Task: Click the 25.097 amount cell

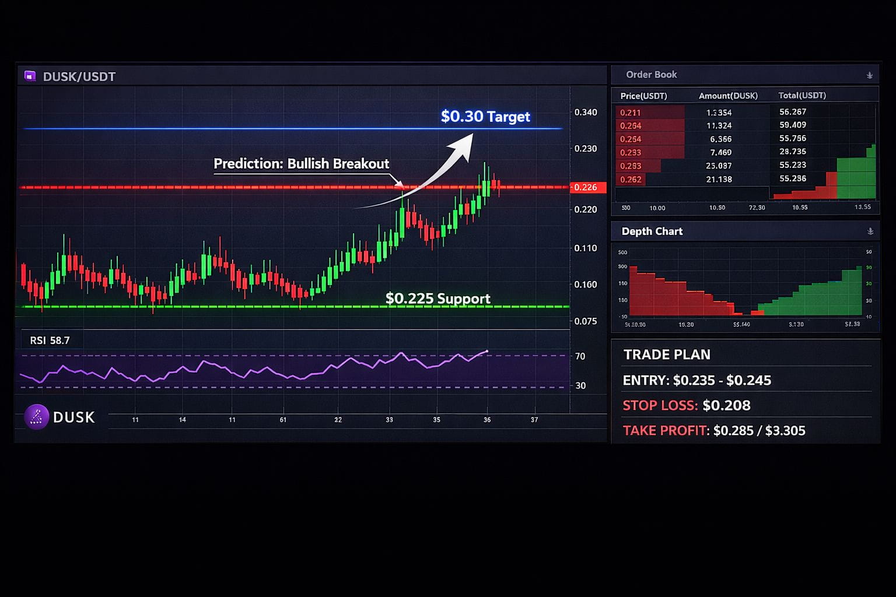Action: 719,166
